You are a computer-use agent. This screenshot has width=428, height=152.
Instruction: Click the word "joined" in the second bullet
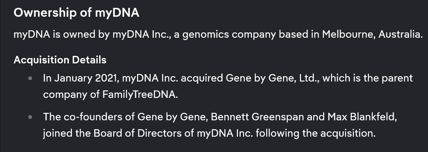pos(55,133)
